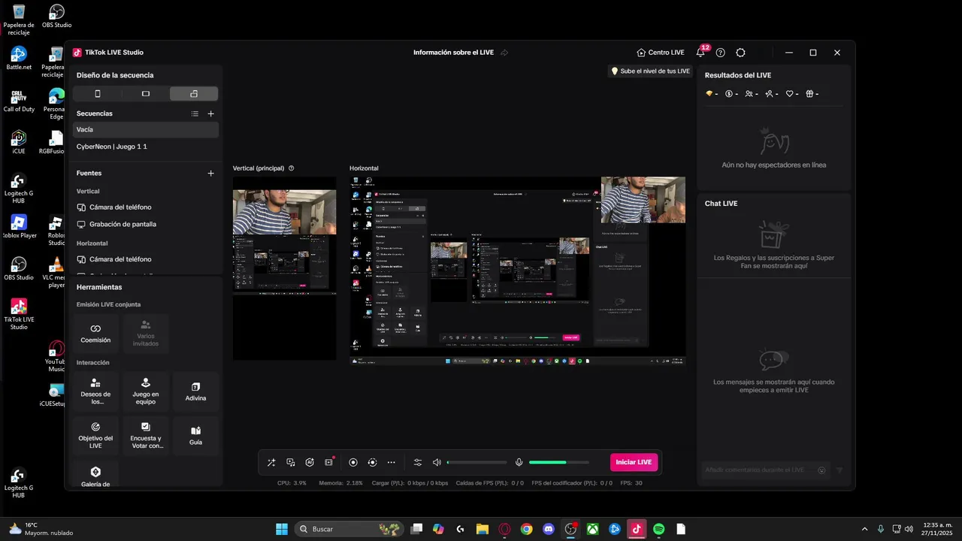The width and height of the screenshot is (962, 541).
Task: Select the Vacía sequence
Action: tap(146, 129)
